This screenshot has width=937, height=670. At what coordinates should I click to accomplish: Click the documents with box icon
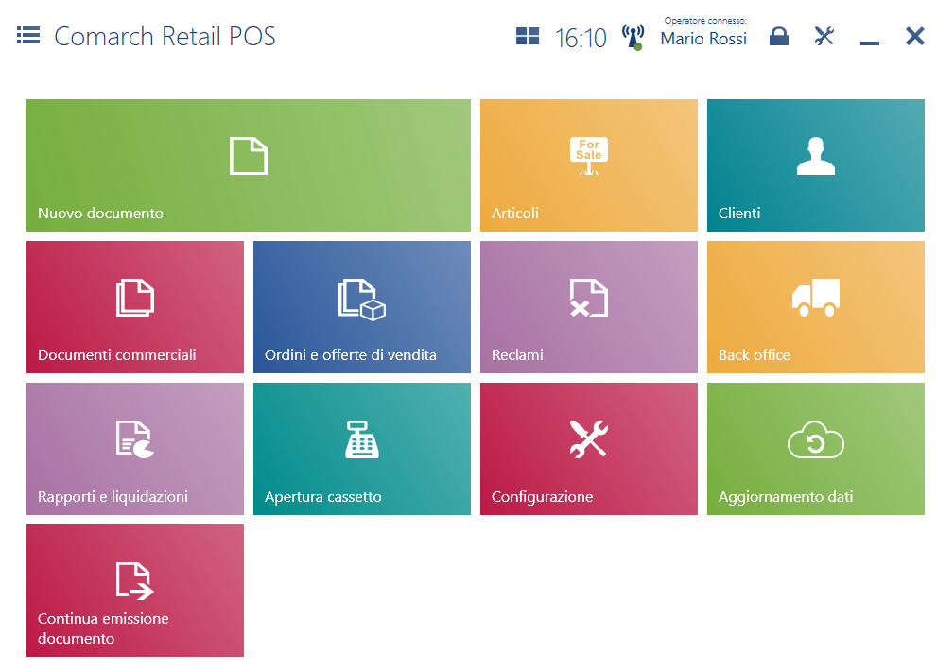coord(362,300)
